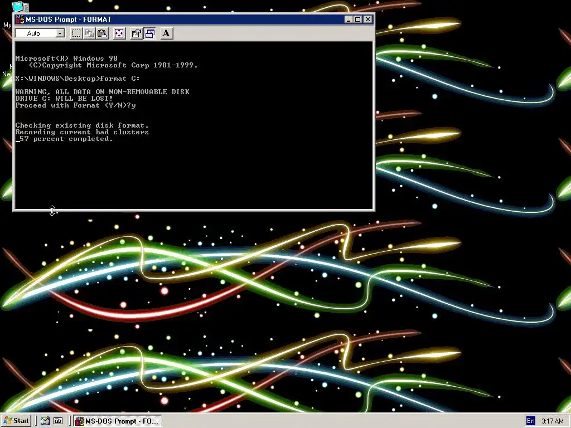
Task: Click the MS-DOS icon in title bar
Action: (20, 20)
